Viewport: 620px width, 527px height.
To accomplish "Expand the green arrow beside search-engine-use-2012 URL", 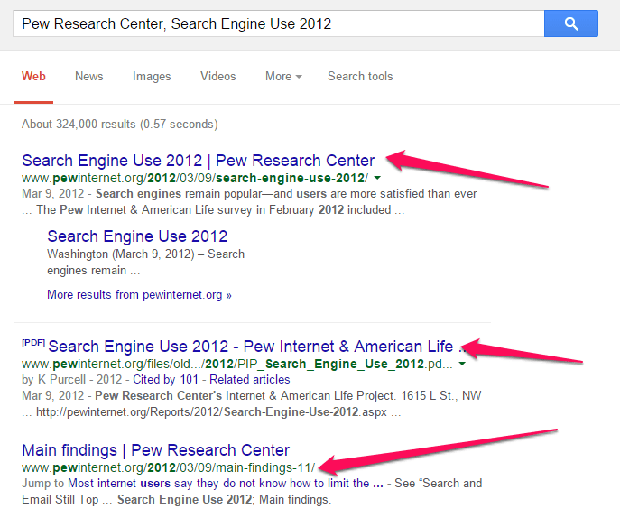I will (x=375, y=178).
